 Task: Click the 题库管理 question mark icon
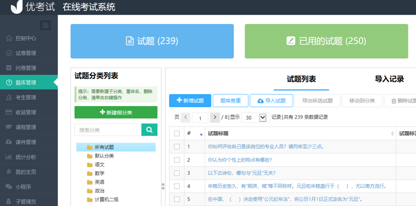[9, 83]
